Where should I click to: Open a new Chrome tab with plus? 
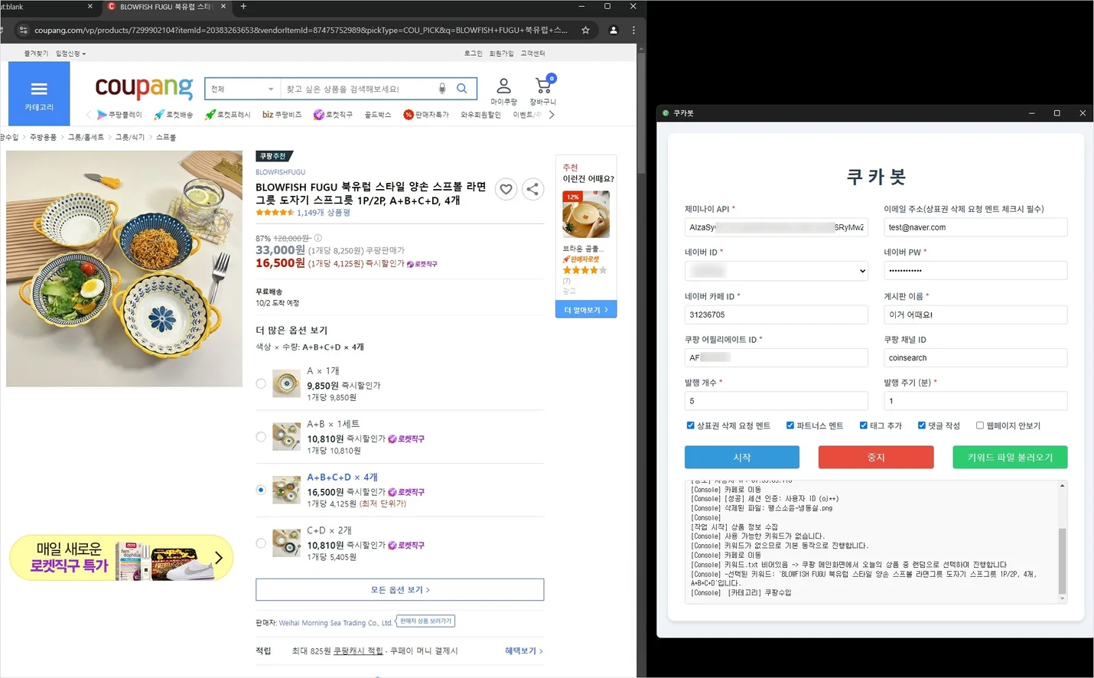(243, 6)
